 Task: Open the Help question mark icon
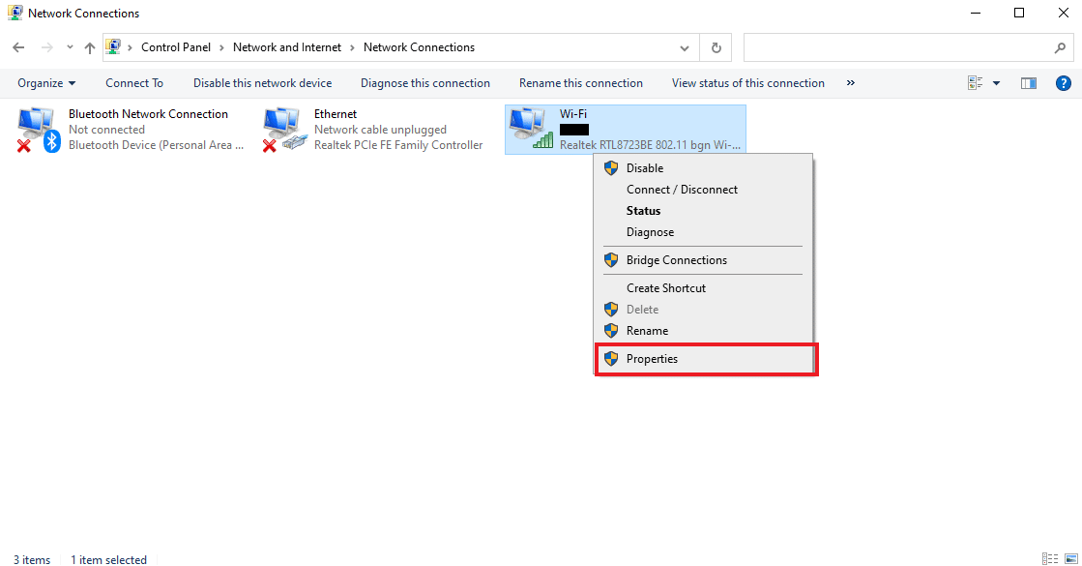(1063, 83)
